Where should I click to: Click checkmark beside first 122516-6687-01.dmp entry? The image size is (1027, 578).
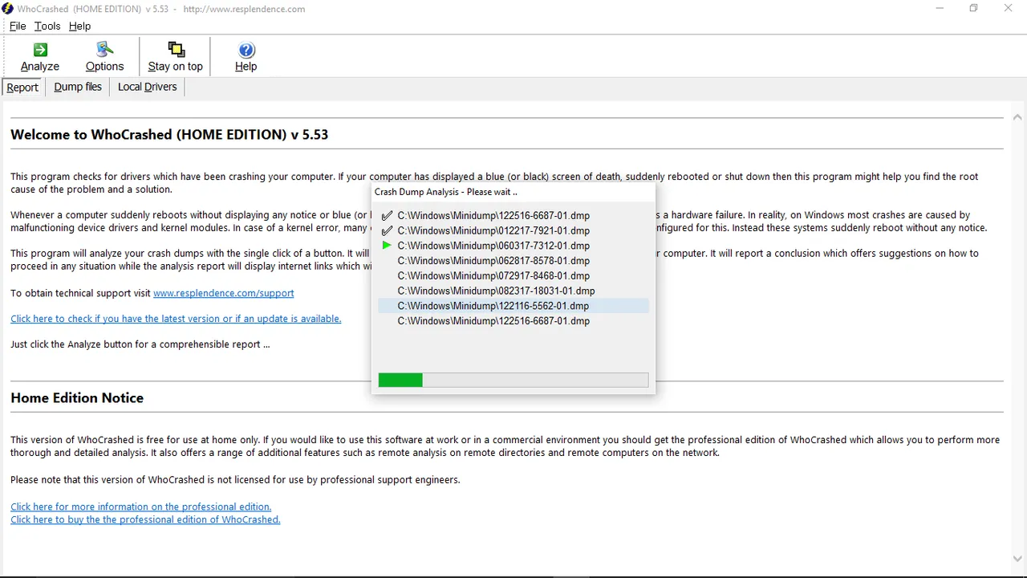click(x=388, y=216)
